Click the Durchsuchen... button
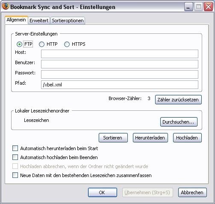The height and width of the screenshot is (204, 215). pyautogui.click(x=179, y=122)
